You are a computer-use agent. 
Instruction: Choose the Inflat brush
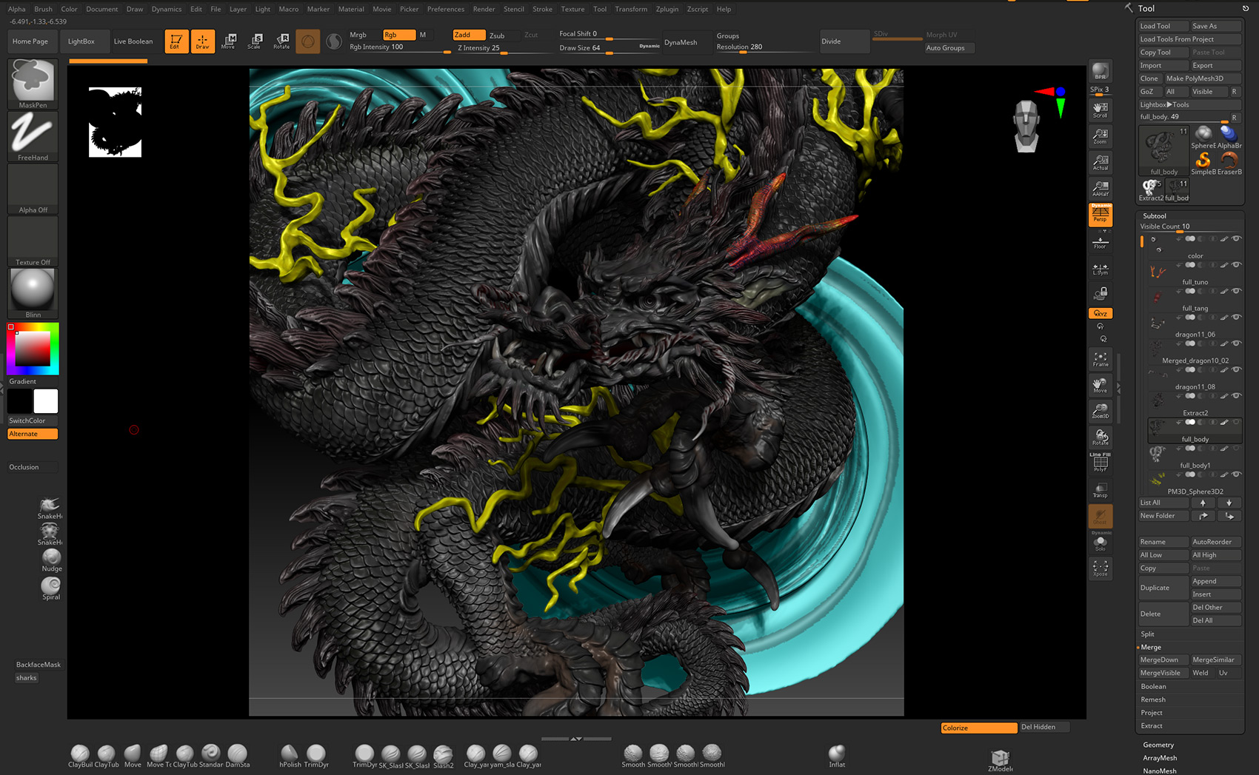pos(837,756)
